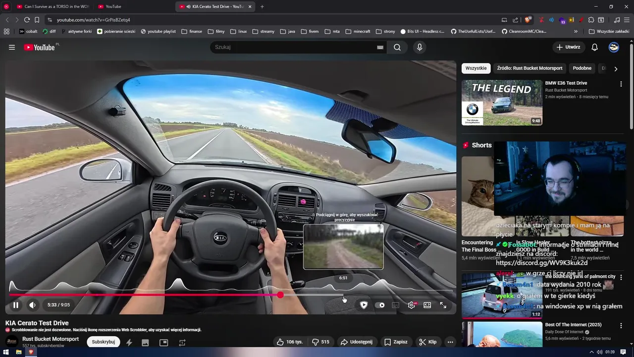Switch to theater mode

(427, 305)
